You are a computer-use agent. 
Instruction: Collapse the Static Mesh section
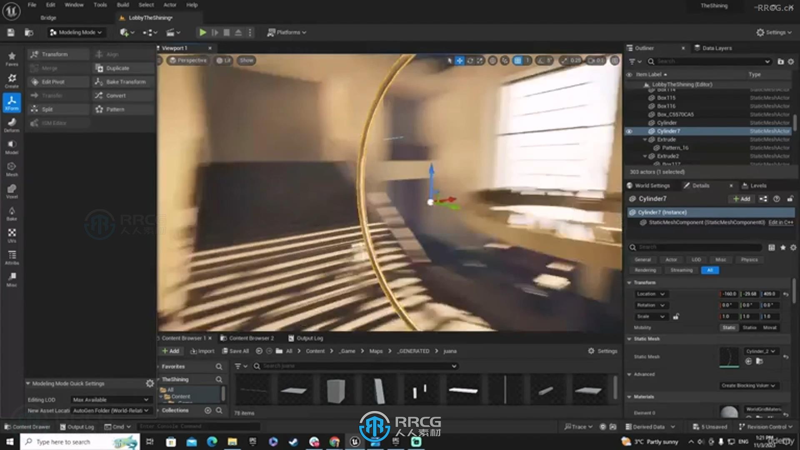[x=629, y=339]
